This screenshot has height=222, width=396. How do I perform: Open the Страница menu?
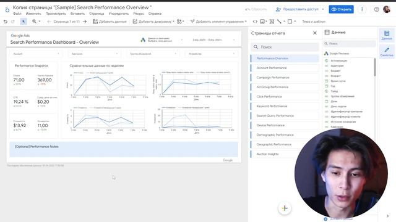(97, 14)
